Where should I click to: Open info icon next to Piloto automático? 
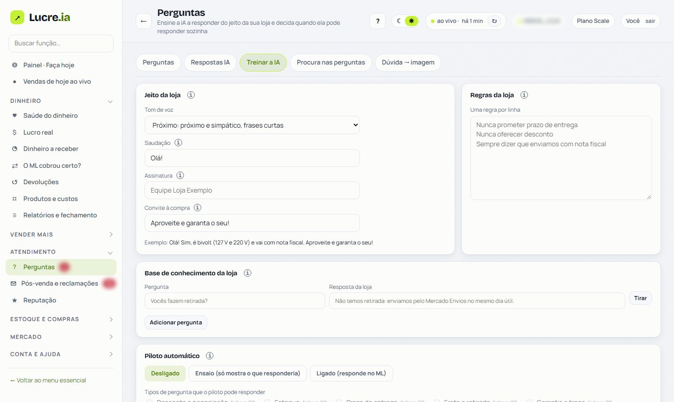[x=210, y=356]
